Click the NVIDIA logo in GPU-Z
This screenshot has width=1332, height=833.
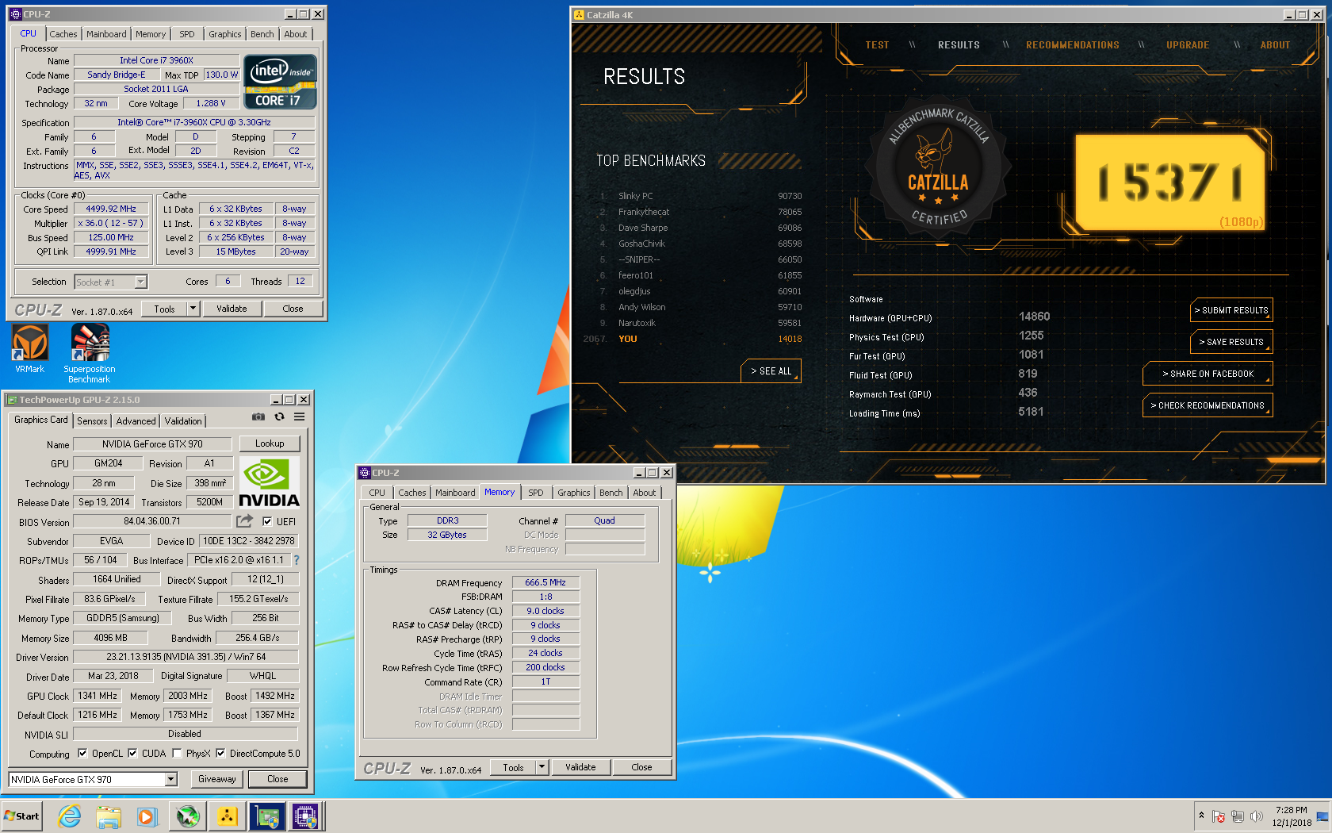coord(269,483)
